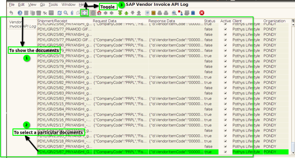Open column chooser at table's top-right corner

click(293, 21)
